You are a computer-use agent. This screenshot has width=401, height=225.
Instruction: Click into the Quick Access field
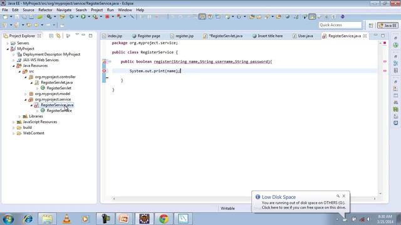340,25
